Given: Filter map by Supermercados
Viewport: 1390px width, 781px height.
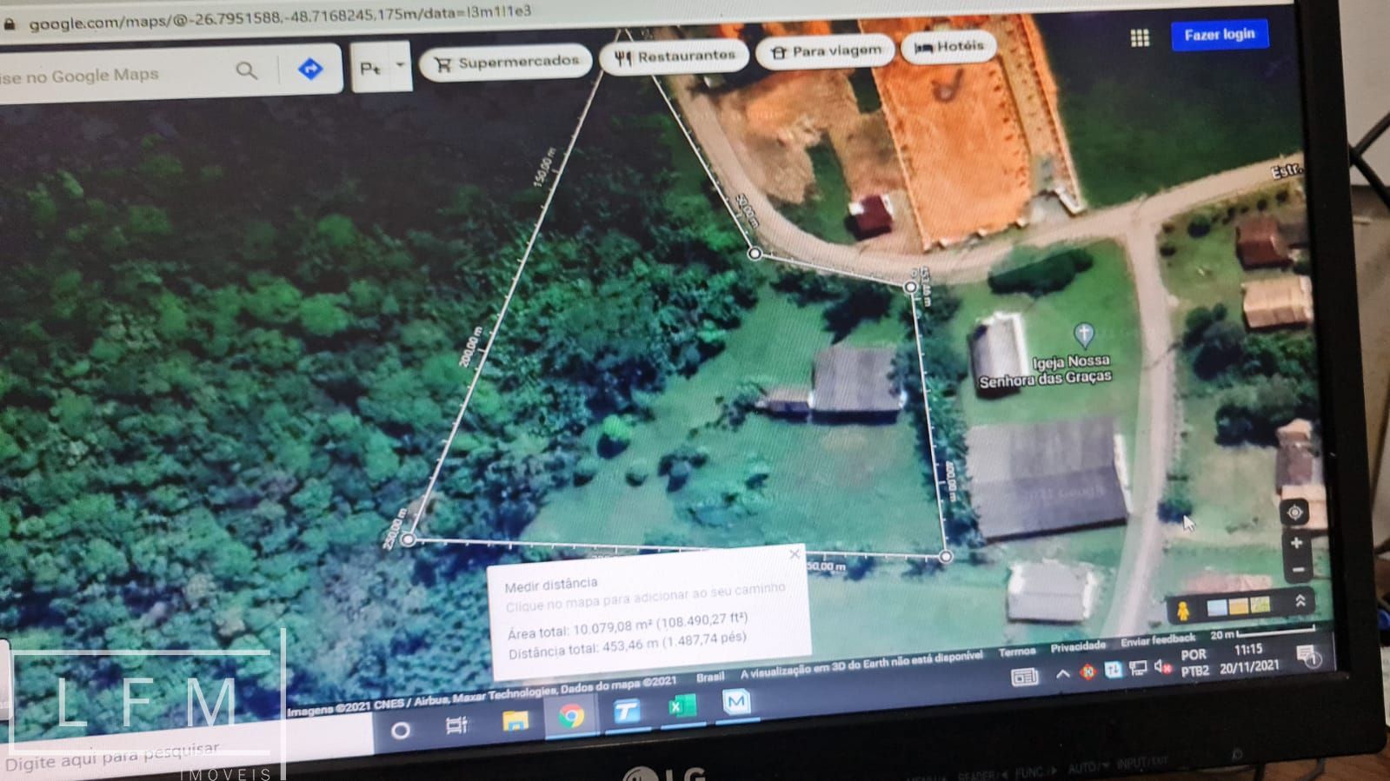Looking at the screenshot, I should [506, 63].
